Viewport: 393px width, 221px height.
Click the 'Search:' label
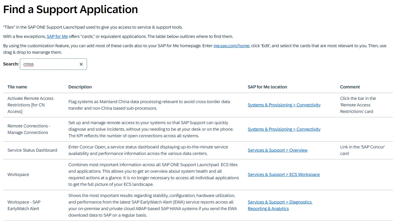tap(11, 64)
